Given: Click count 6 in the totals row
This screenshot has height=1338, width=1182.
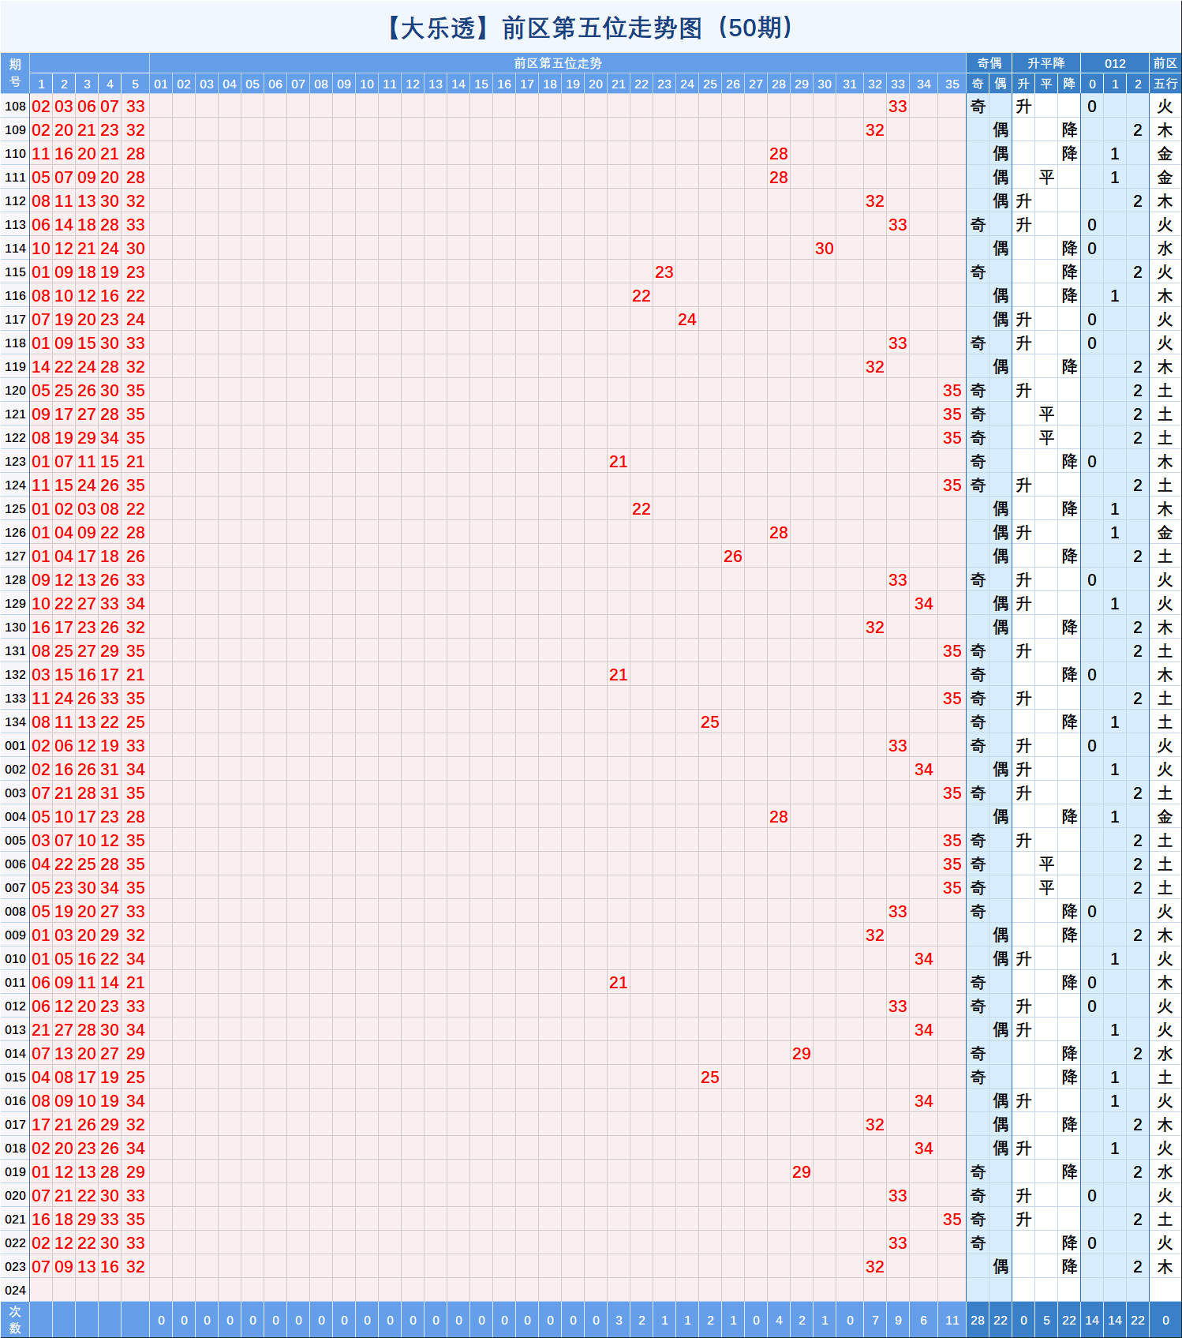Looking at the screenshot, I should pos(924,1320).
